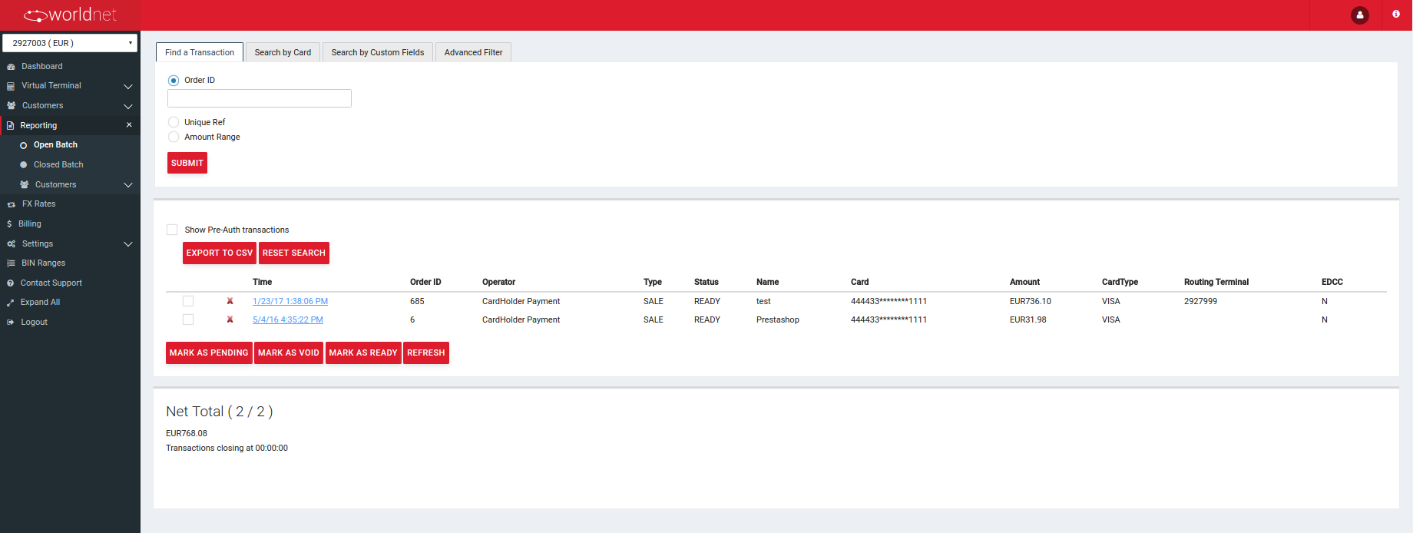Open the Closed Batch report
The height and width of the screenshot is (533, 1413).
click(58, 165)
